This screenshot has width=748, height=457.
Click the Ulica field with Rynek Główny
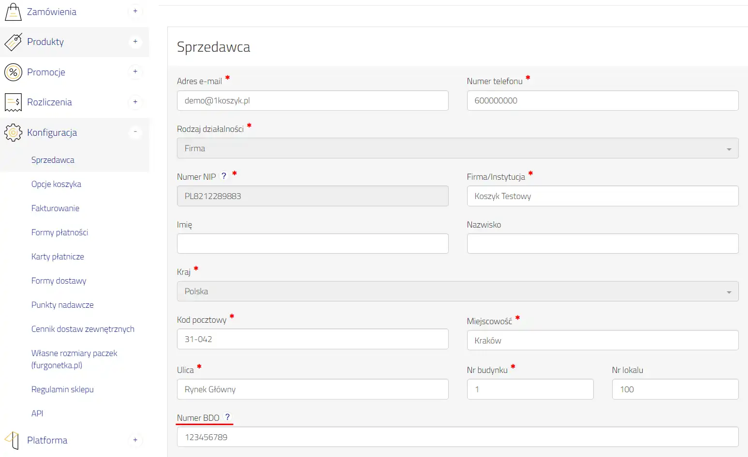[313, 389]
